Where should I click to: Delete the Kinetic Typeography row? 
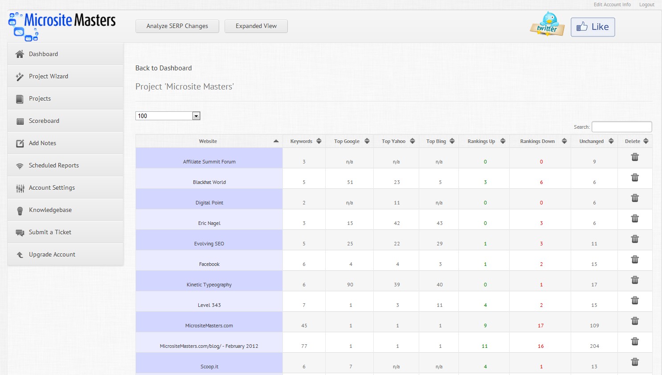click(x=635, y=280)
